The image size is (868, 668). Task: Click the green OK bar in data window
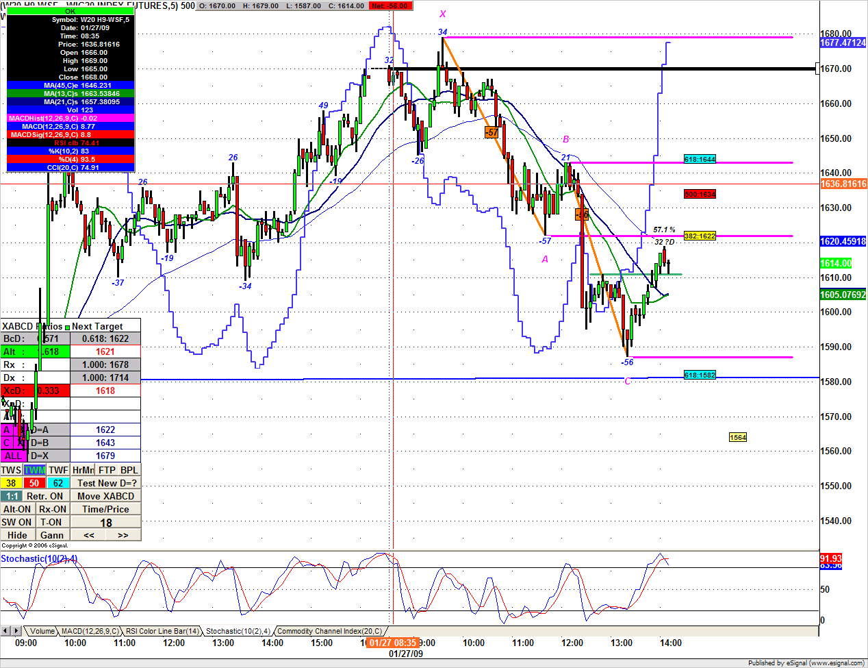pos(71,11)
